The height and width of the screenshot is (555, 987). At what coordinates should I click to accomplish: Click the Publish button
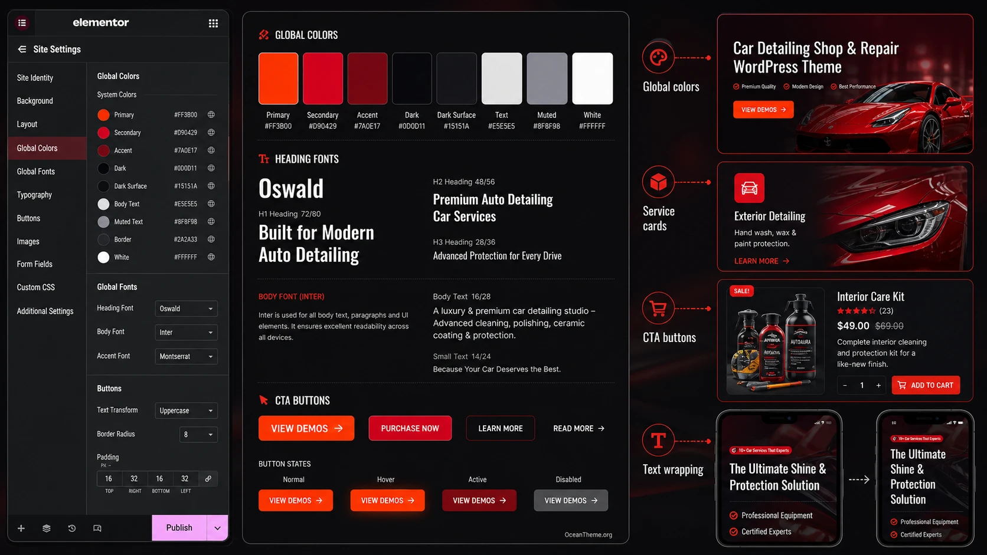[179, 528]
